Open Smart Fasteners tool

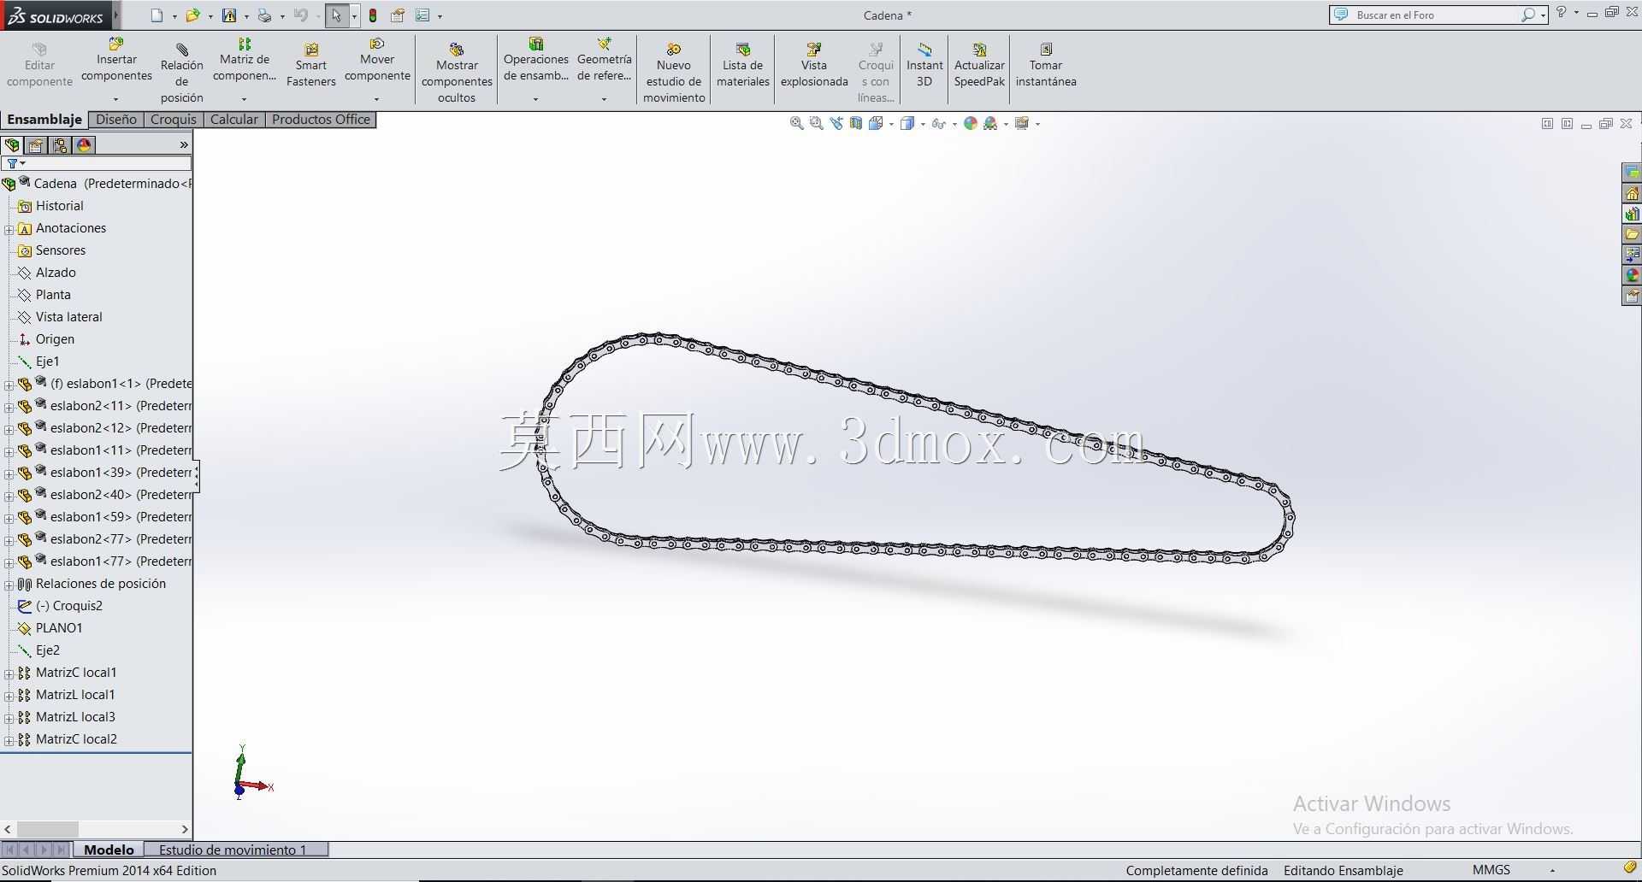[x=311, y=65]
